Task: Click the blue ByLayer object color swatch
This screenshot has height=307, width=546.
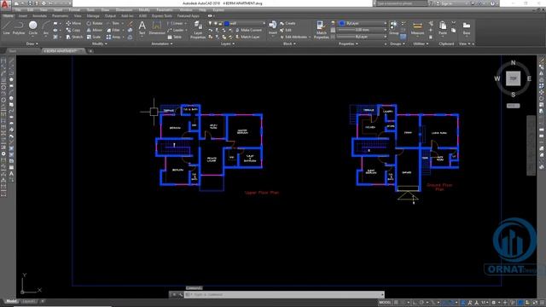Action: [342, 23]
